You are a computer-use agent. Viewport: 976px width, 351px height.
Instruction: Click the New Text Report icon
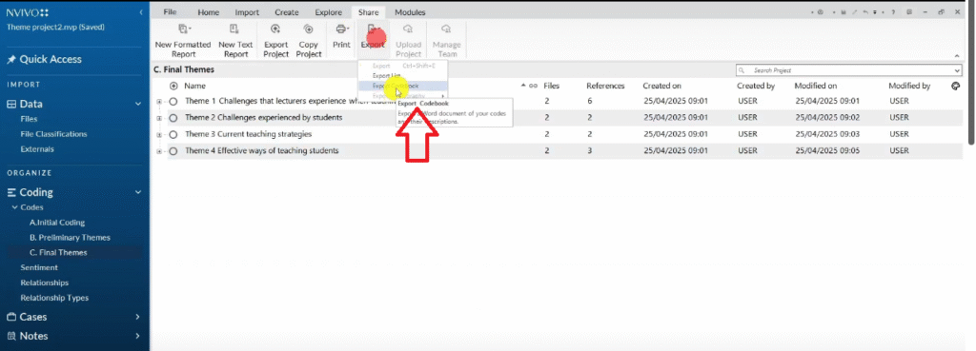pos(234,29)
